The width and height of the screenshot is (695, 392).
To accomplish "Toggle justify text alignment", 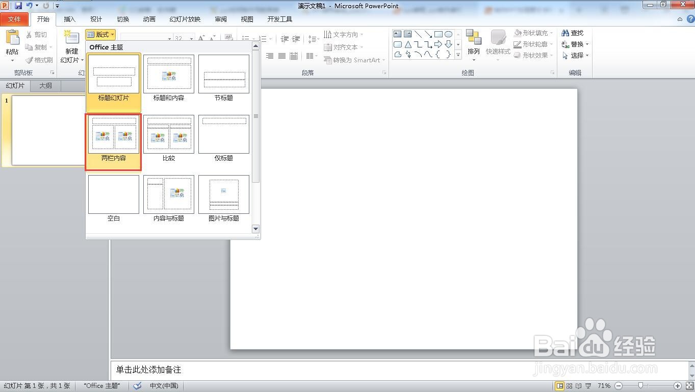I will tap(281, 56).
